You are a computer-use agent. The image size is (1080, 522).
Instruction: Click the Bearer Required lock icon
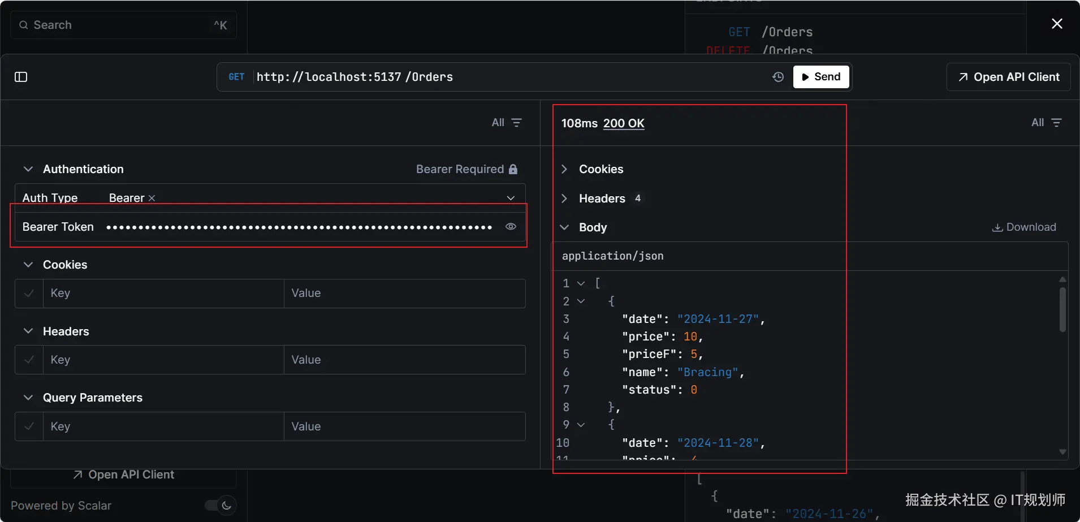tap(513, 169)
